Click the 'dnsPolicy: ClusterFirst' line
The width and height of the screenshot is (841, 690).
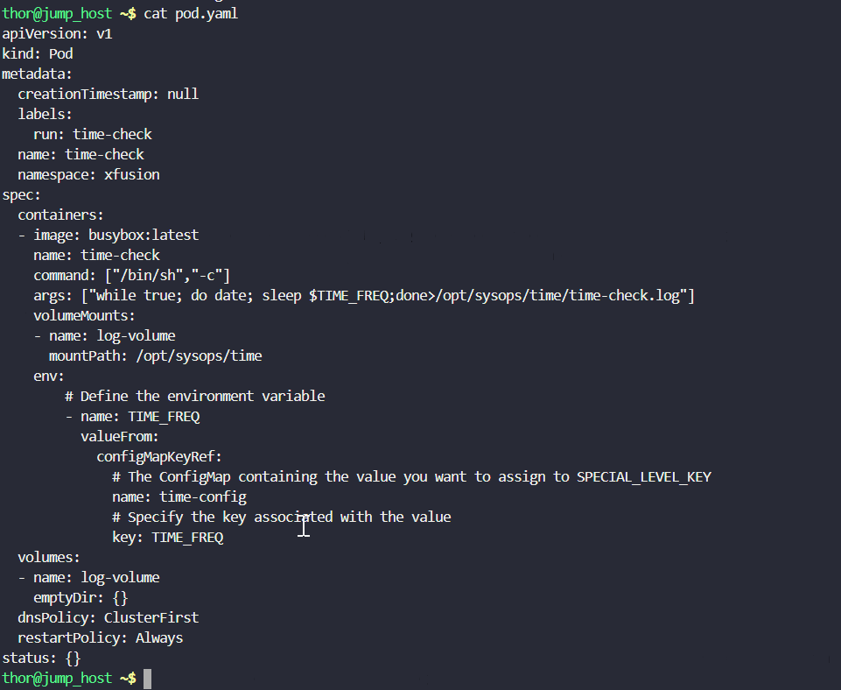tap(108, 617)
